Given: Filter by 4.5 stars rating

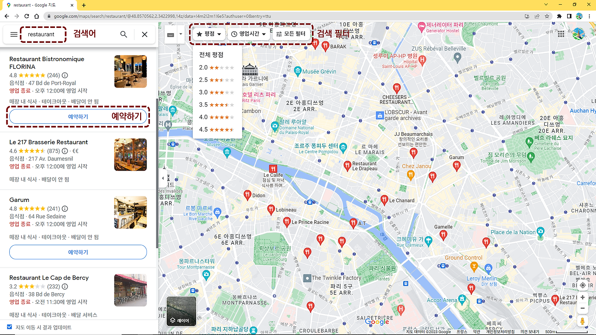Looking at the screenshot, I should click(217, 130).
